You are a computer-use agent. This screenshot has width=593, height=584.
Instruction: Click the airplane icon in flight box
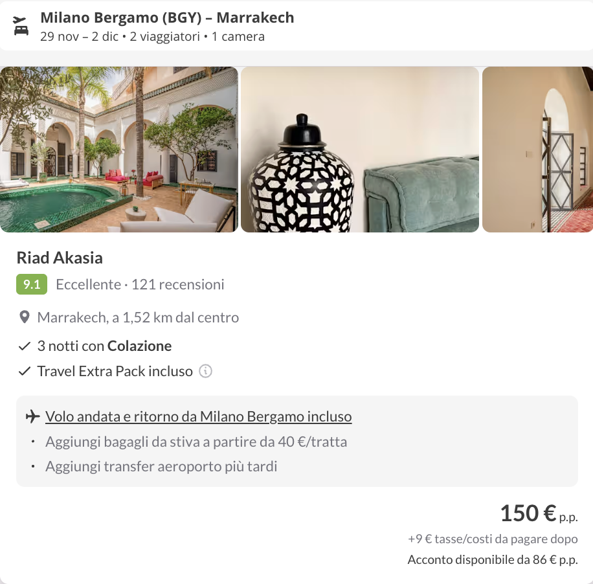(x=32, y=416)
